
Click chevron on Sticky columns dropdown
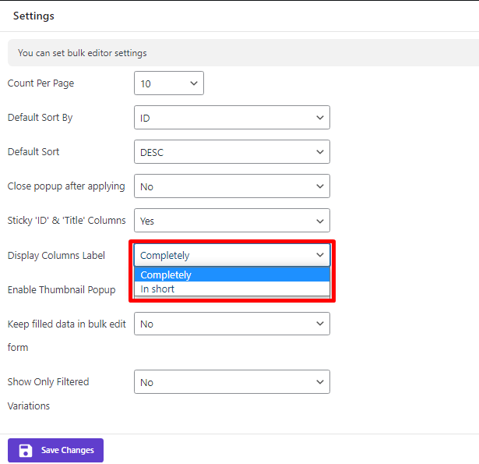(x=320, y=221)
